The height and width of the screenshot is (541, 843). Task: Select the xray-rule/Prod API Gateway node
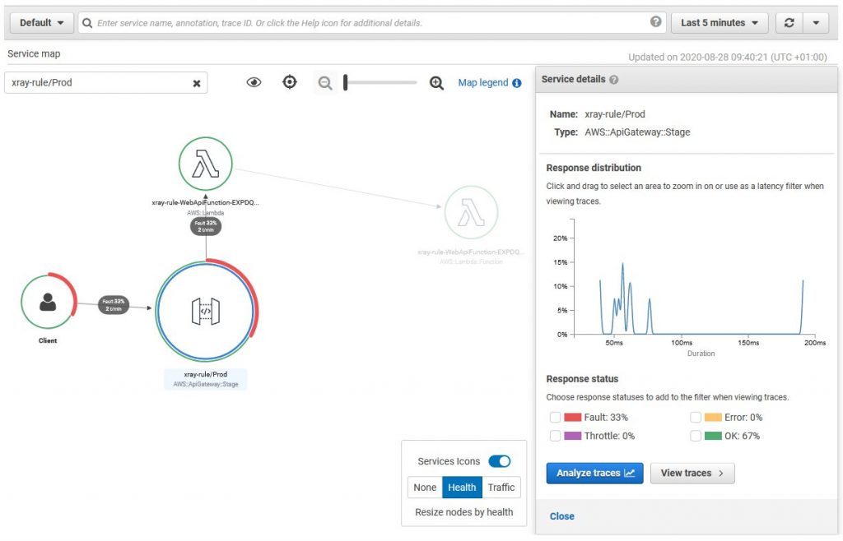click(206, 312)
